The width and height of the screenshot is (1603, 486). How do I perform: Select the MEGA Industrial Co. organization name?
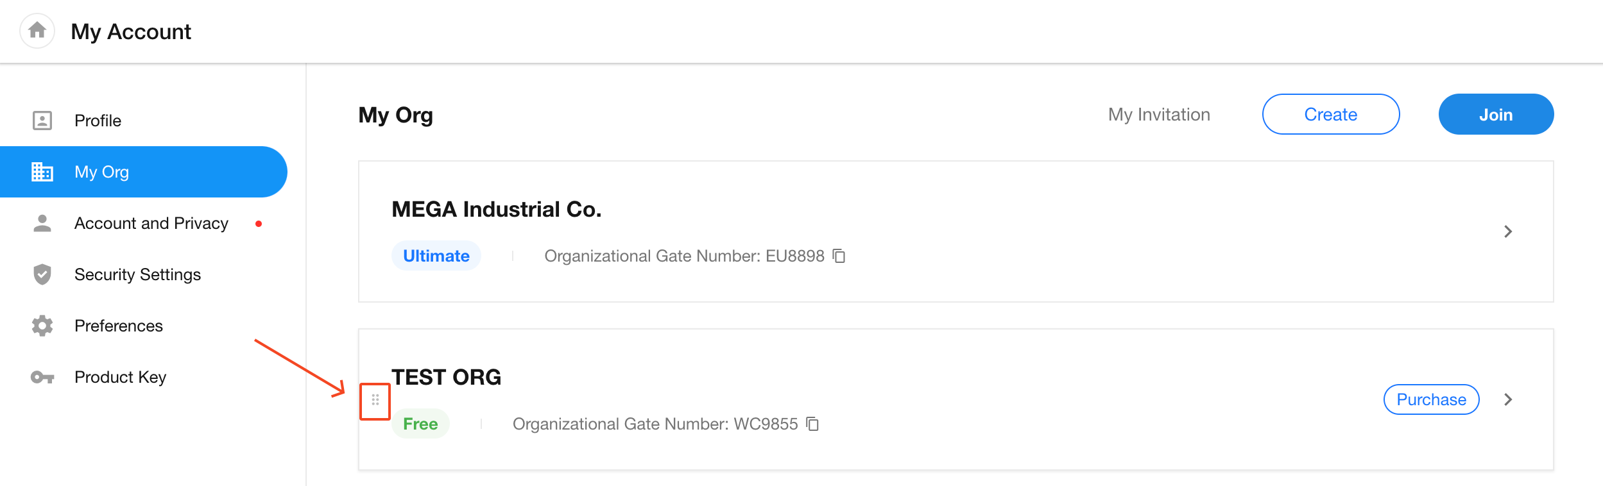(496, 210)
